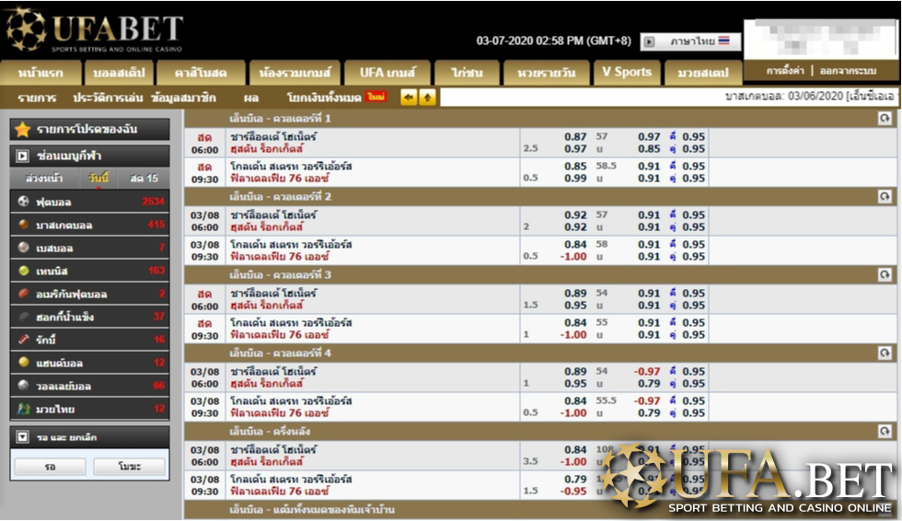The width and height of the screenshot is (902, 521).
Task: Click the waiting bets button
Action: (50, 467)
